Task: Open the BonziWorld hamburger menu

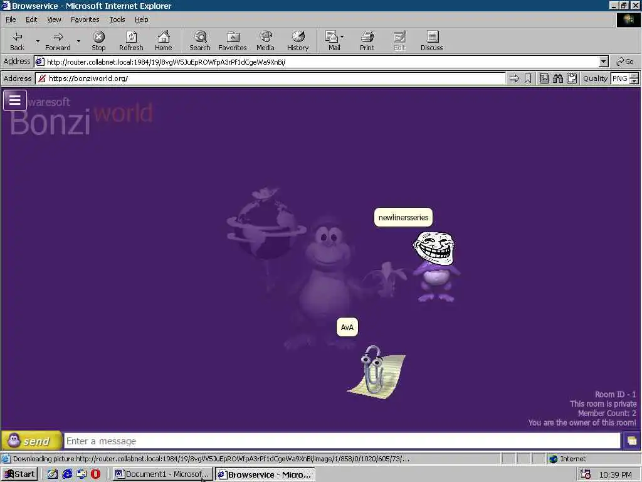Action: point(15,100)
